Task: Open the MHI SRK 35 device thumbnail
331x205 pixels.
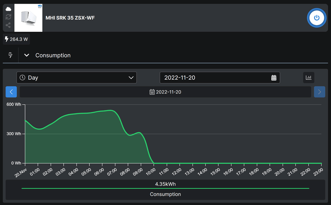Action: (29, 18)
